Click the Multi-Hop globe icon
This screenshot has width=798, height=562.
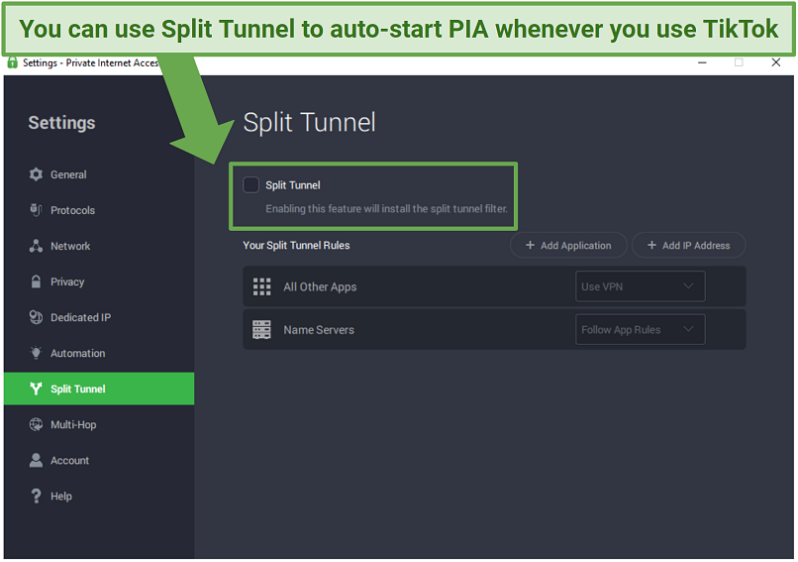(x=36, y=424)
